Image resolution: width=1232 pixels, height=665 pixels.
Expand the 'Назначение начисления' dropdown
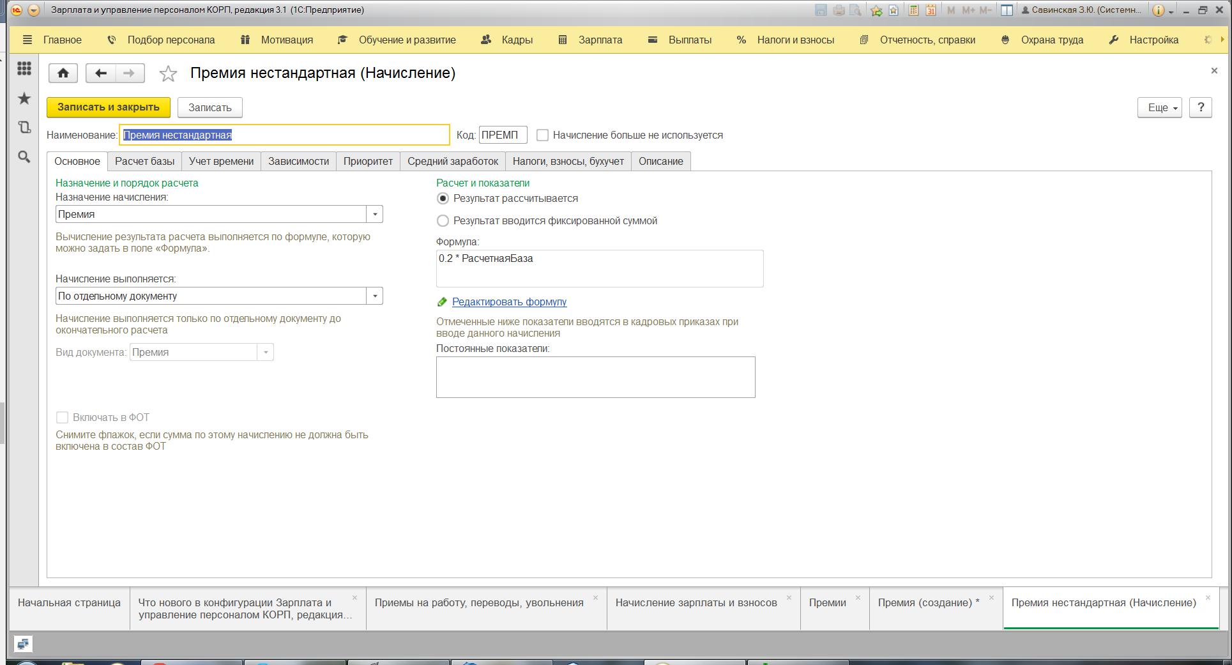375,214
